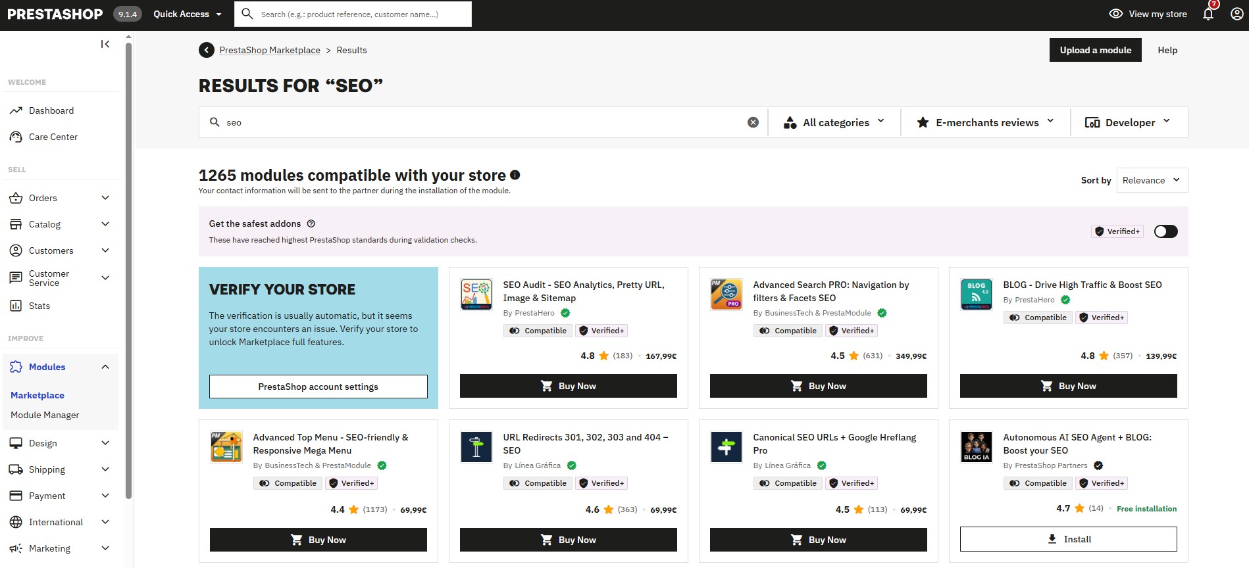
Task: Click the Help button
Action: (1167, 50)
